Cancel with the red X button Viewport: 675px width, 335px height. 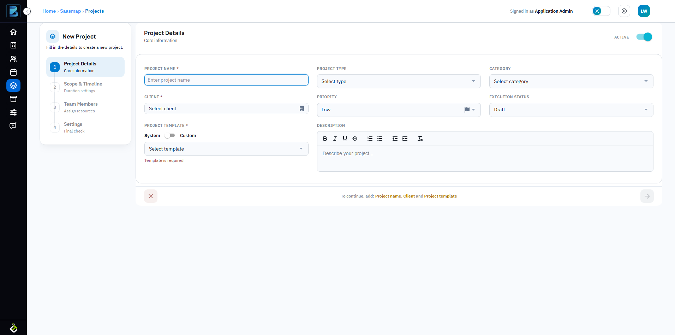(x=151, y=196)
